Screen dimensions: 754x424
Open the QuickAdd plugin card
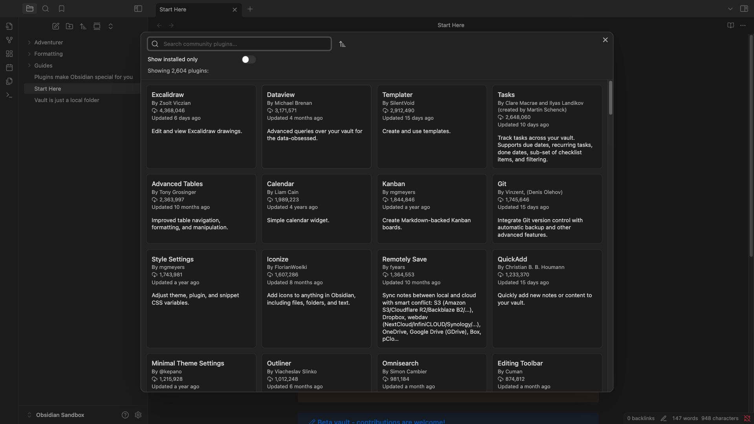click(x=547, y=299)
